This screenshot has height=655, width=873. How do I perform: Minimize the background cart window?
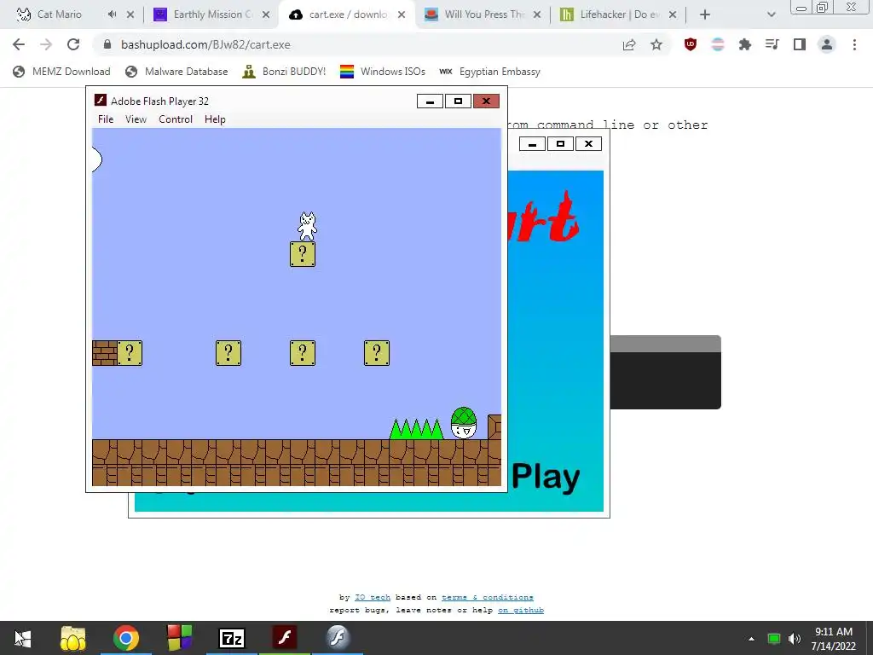532,143
